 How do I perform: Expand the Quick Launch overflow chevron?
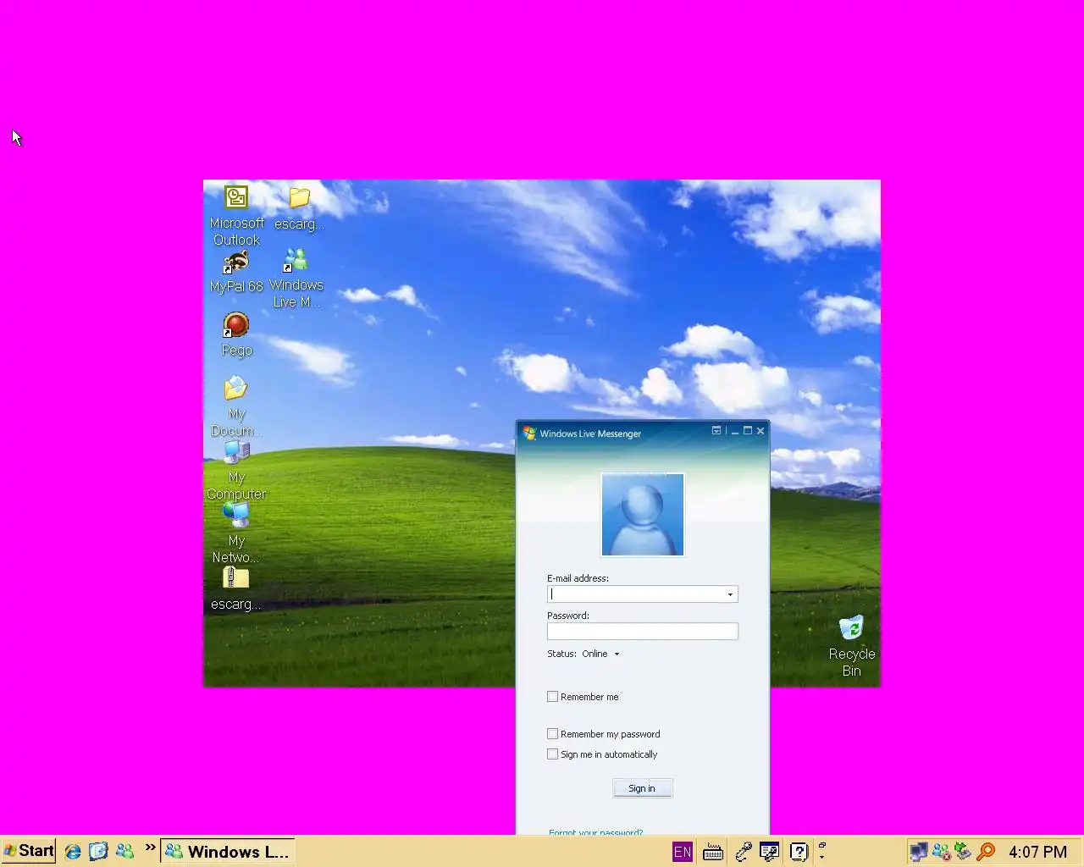click(151, 847)
